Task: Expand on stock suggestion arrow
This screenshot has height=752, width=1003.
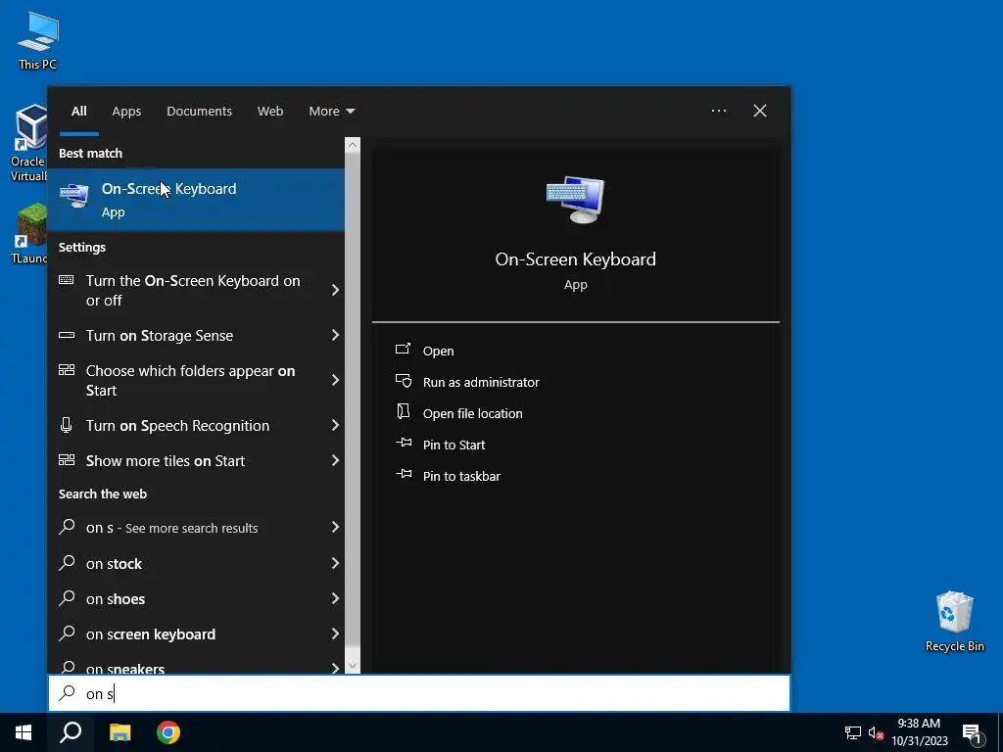Action: 335,563
